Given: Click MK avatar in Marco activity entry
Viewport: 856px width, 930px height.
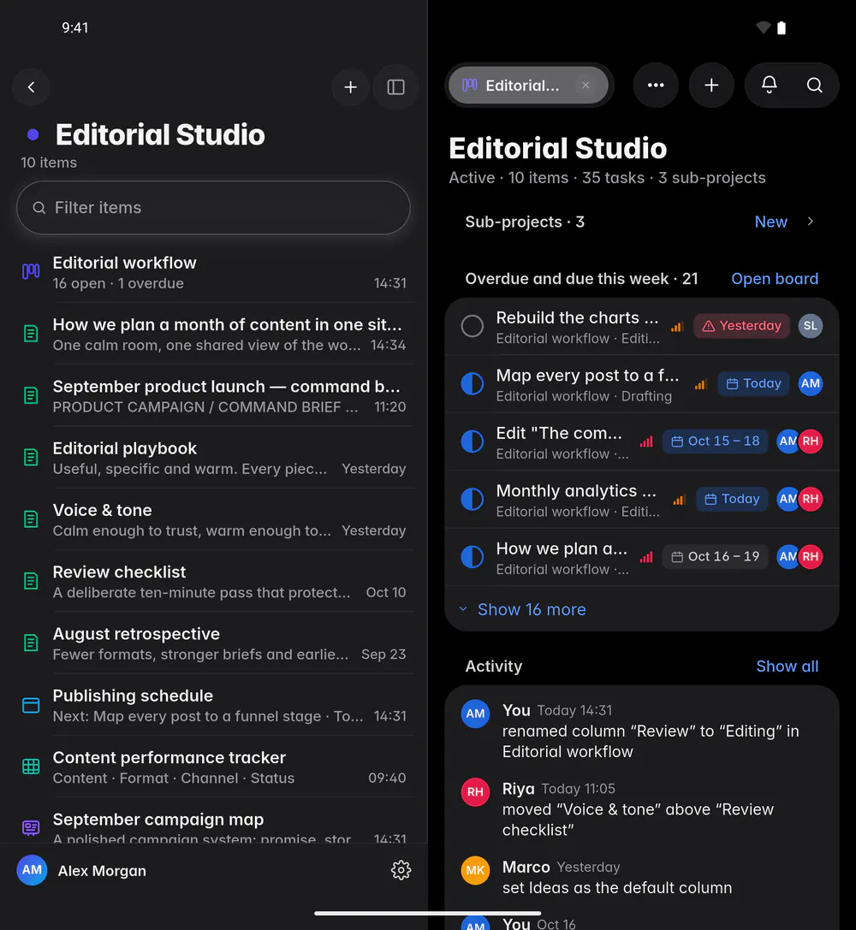Looking at the screenshot, I should coord(475,870).
